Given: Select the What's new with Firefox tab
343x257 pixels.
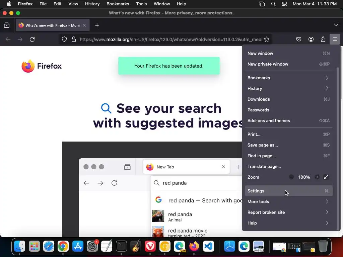Looking at the screenshot, I should 53,25.
